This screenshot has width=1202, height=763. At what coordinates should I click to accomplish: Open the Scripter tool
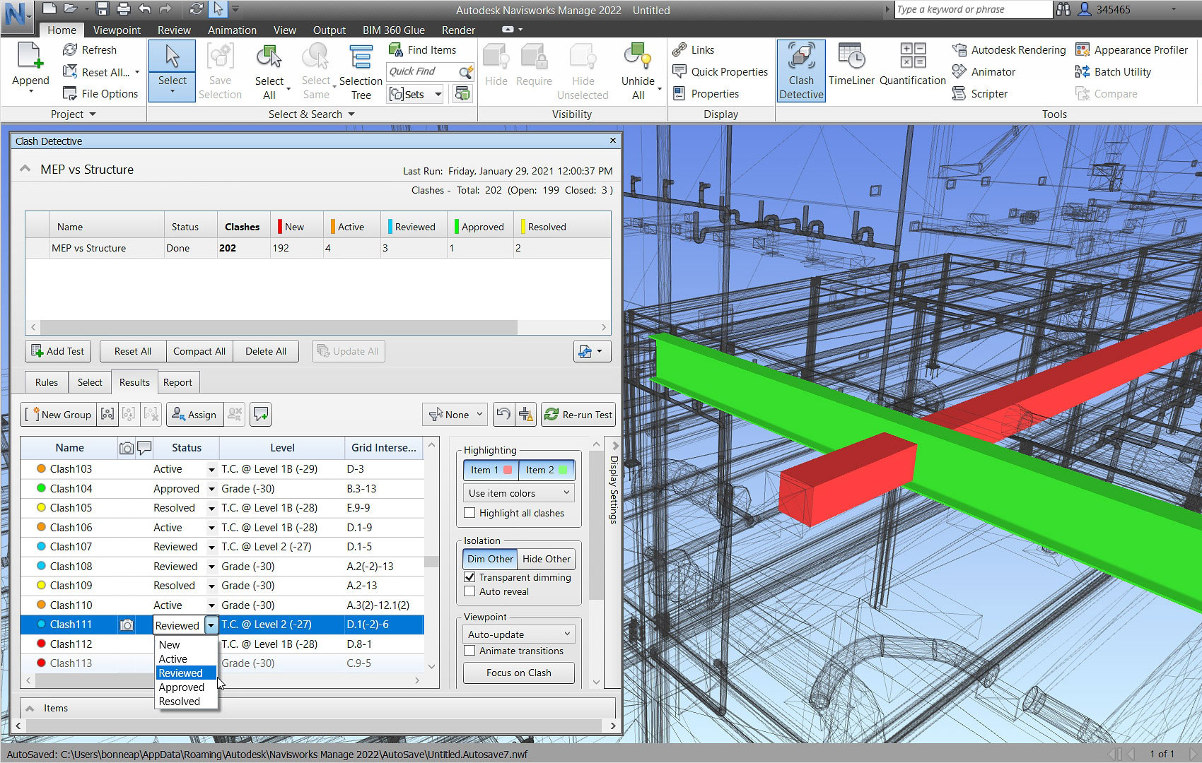click(x=980, y=93)
